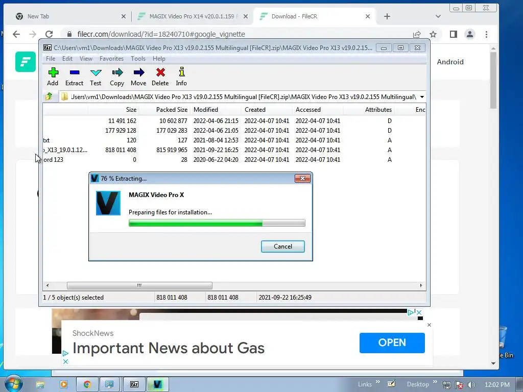Select the row with size 177 929 128

pos(234,130)
